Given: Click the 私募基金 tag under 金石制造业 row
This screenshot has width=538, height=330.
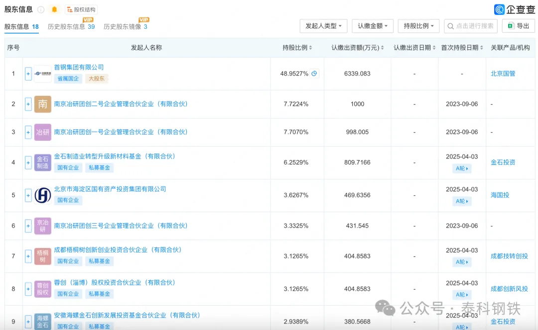Looking at the screenshot, I should pyautogui.click(x=100, y=168).
